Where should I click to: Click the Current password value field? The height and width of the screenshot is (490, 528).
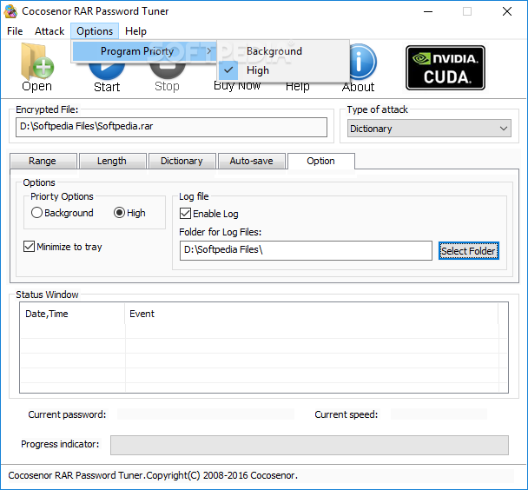pyautogui.click(x=206, y=414)
